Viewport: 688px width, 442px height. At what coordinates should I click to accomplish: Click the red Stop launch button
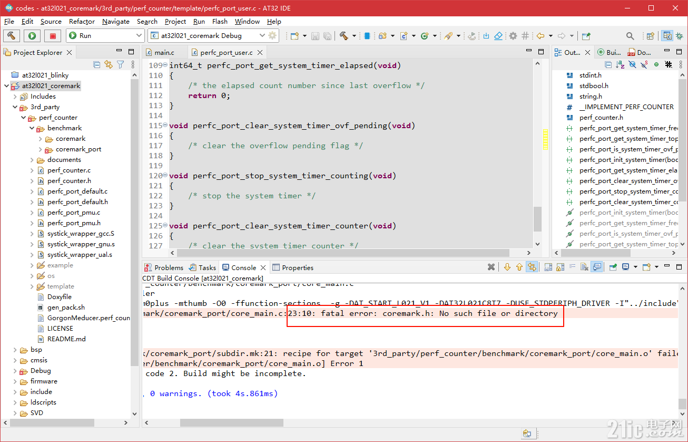[x=53, y=36]
